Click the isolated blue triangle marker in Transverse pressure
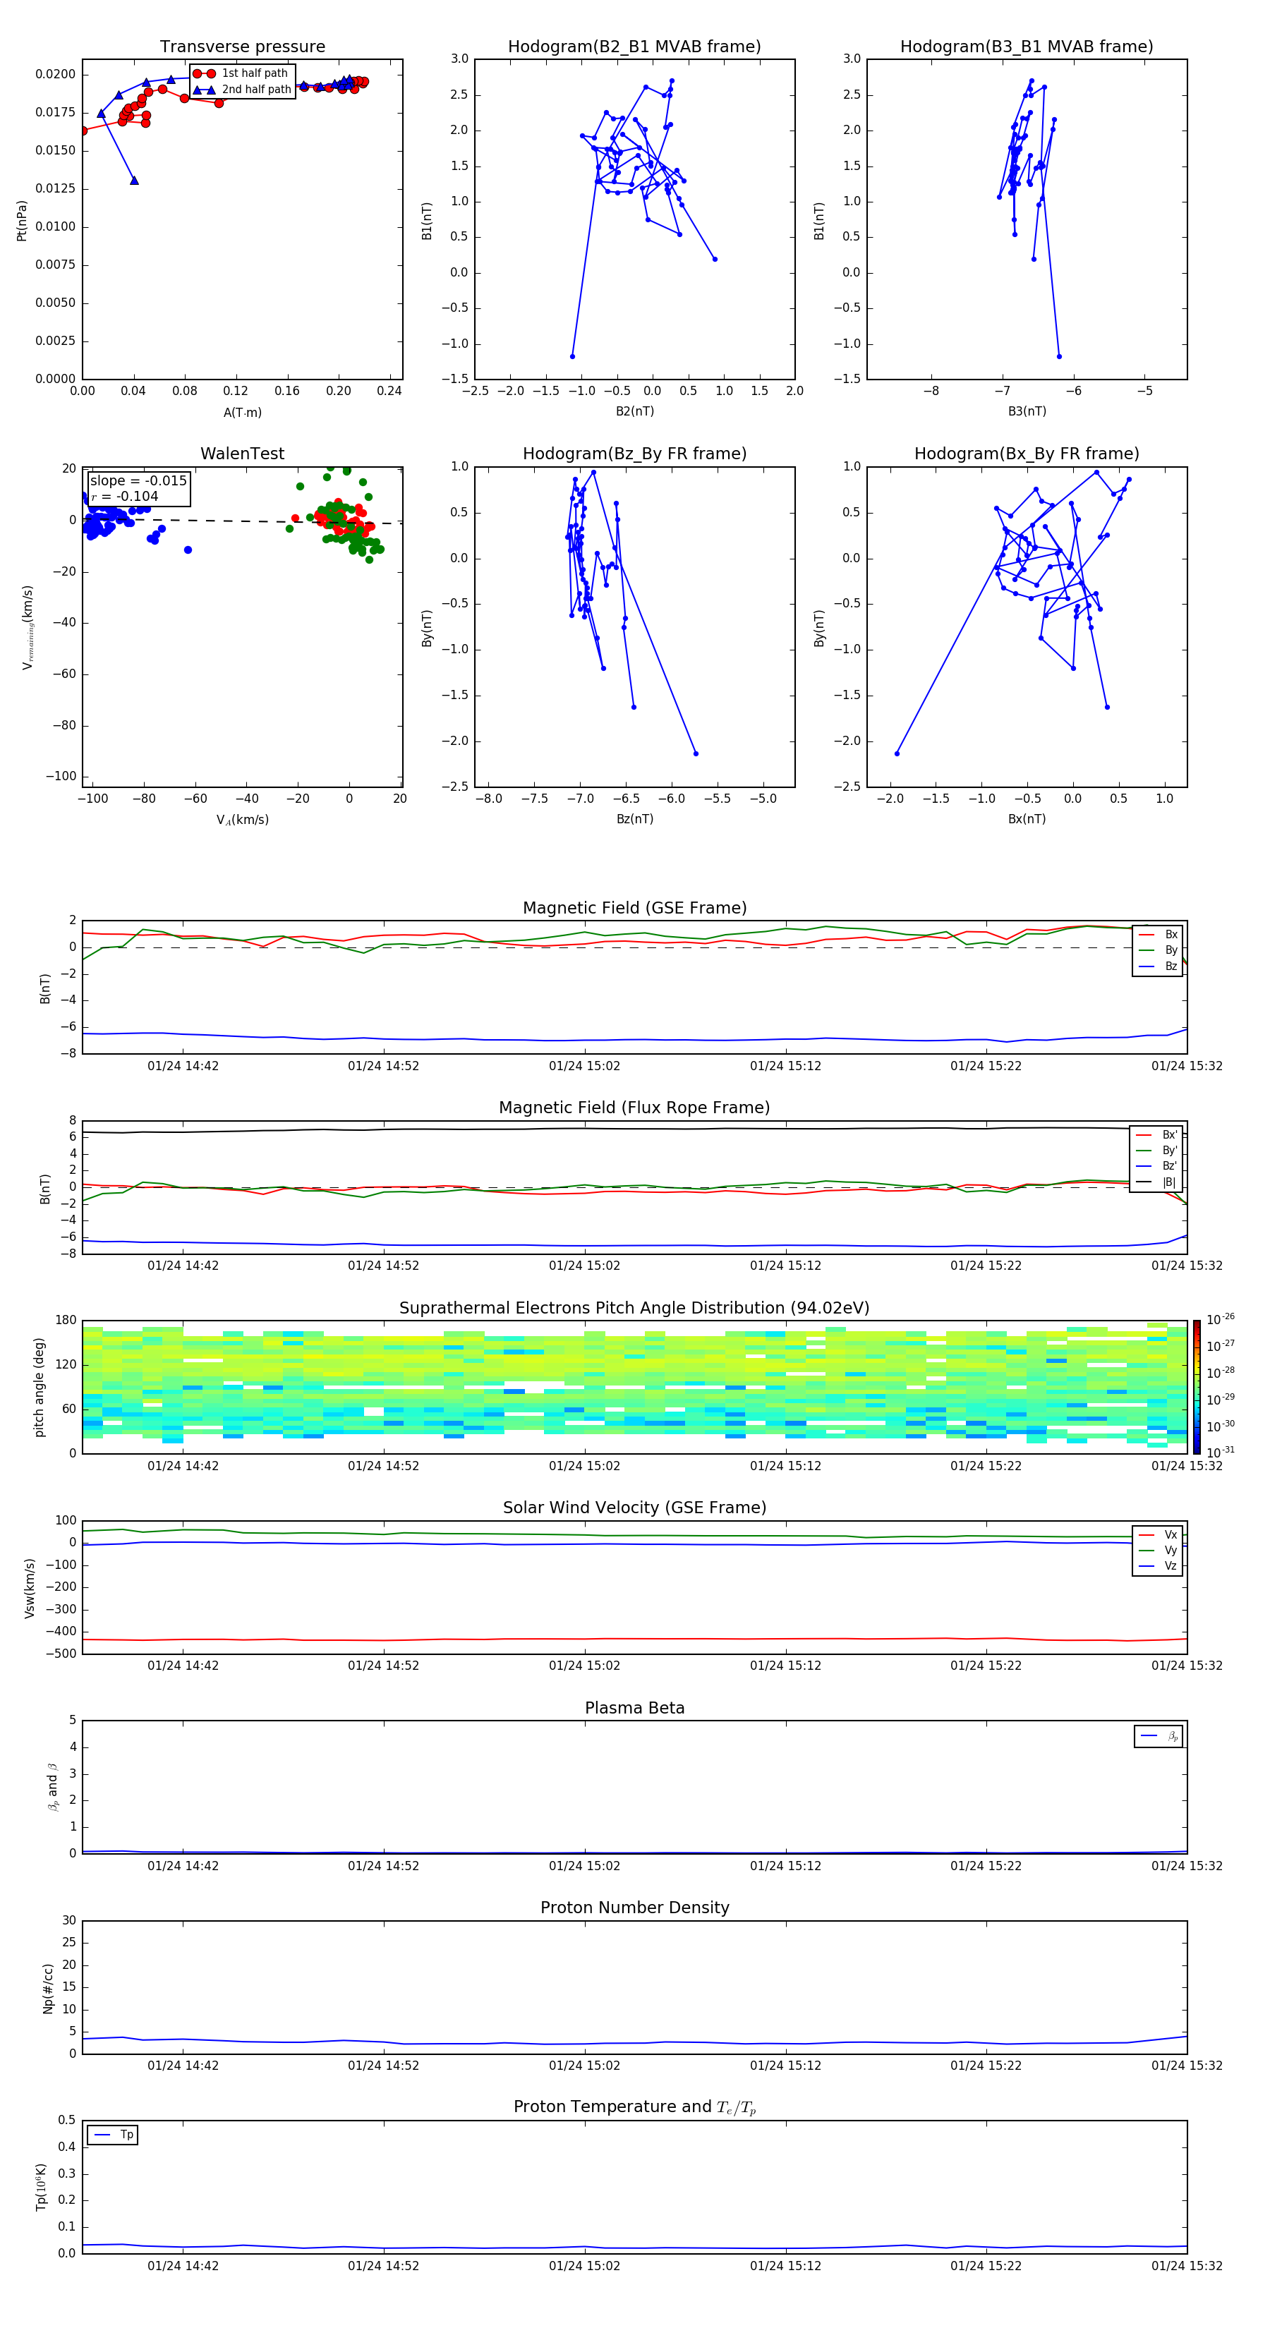 click(x=134, y=181)
